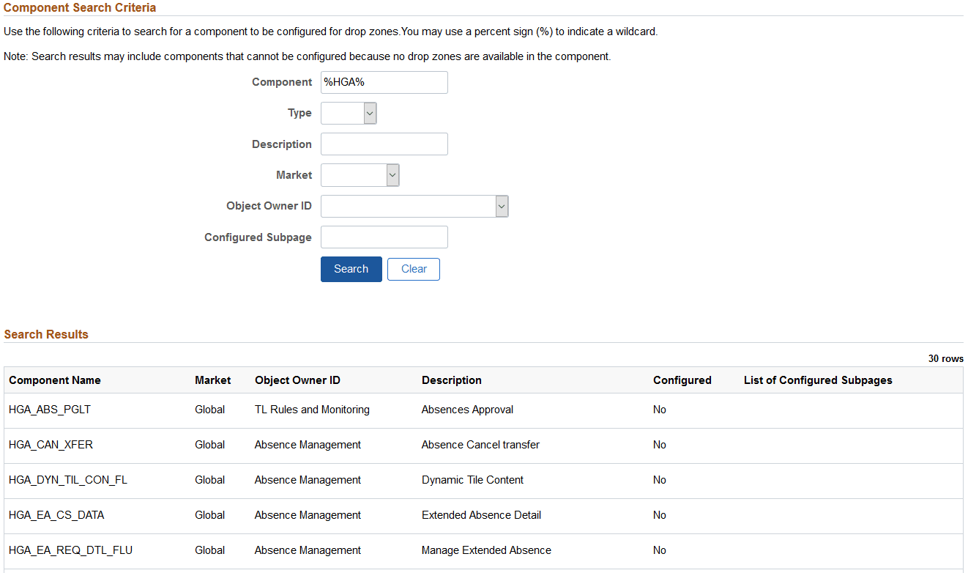Click the Object Owner ID column header
The height and width of the screenshot is (573, 968).
[x=296, y=380]
